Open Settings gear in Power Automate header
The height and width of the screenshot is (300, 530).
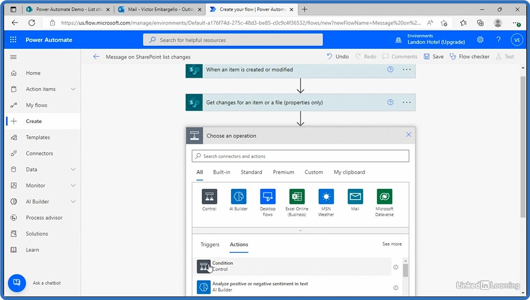tap(480, 40)
